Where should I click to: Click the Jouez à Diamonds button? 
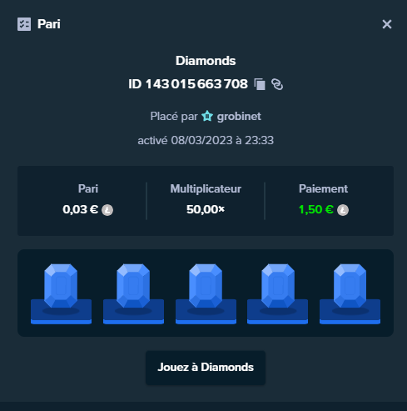coord(206,368)
